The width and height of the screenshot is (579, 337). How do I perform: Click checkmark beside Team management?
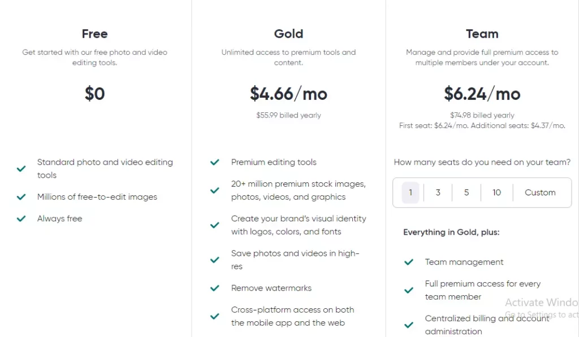[409, 262]
